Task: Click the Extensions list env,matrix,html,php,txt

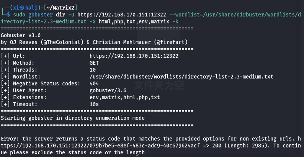Action: (x=125, y=98)
